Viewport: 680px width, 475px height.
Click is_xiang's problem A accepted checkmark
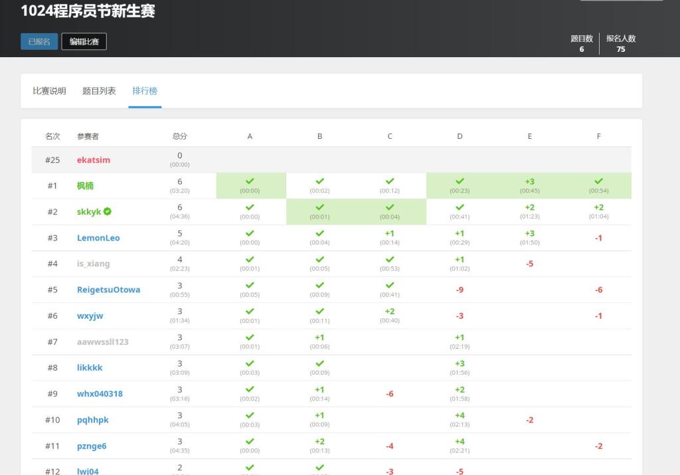(250, 259)
